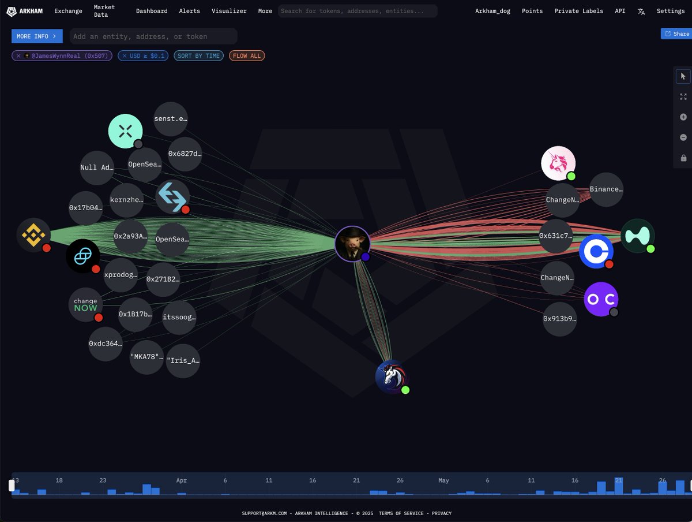This screenshot has width=692, height=522.
Task: Open the API link
Action: point(620,11)
